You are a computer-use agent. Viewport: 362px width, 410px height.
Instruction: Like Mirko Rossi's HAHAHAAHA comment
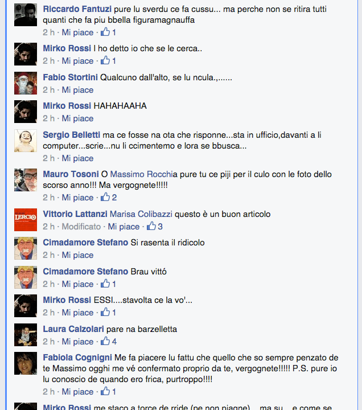point(77,118)
